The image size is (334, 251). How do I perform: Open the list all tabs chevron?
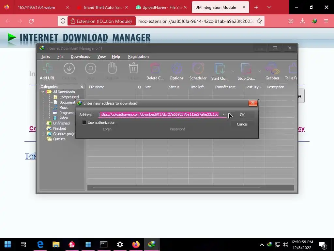pyautogui.click(x=269, y=8)
